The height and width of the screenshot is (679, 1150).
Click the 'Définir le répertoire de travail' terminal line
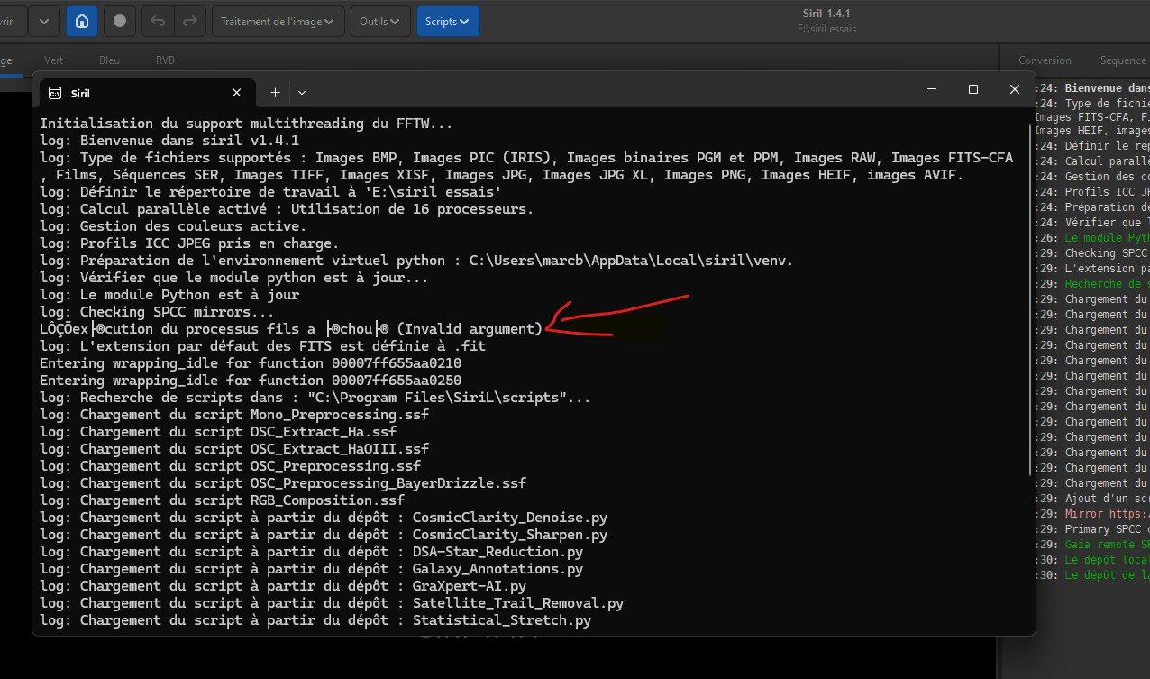tap(270, 192)
